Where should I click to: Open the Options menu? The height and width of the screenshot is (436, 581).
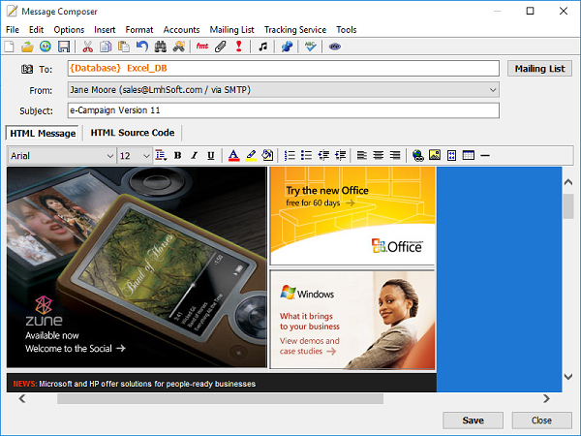click(x=69, y=30)
